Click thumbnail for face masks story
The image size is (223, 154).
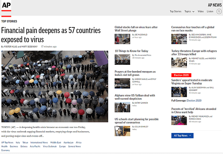coord(179,39)
